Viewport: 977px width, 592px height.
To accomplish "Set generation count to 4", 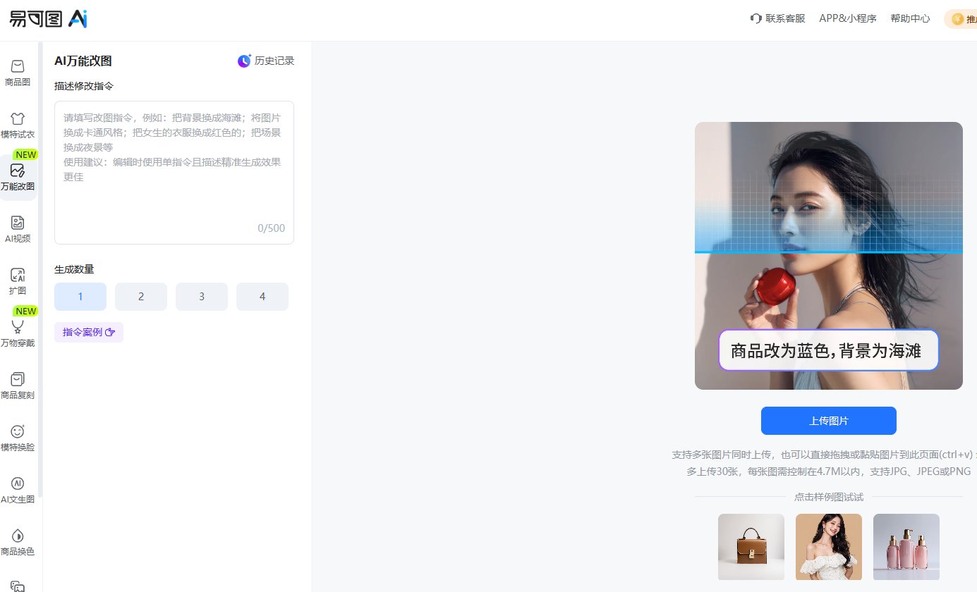I will coord(262,297).
